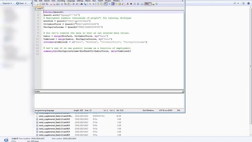Toggle show all characters
The height and width of the screenshot is (142, 252).
click(109, 4)
